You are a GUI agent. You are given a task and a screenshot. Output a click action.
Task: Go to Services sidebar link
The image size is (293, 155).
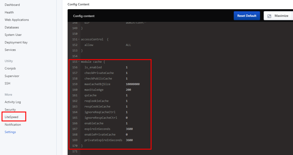click(10, 50)
